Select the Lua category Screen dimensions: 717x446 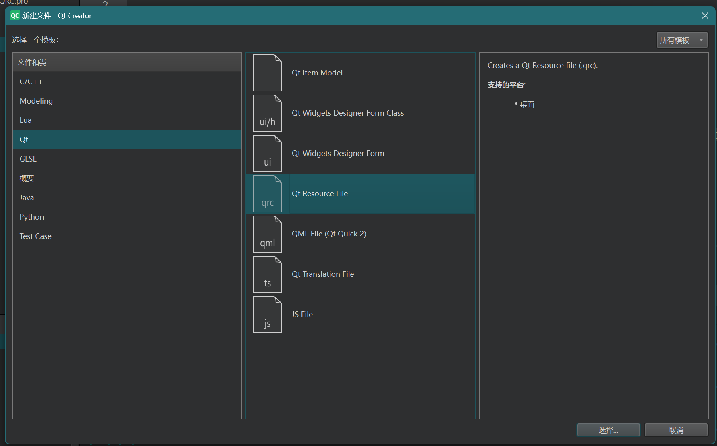127,120
